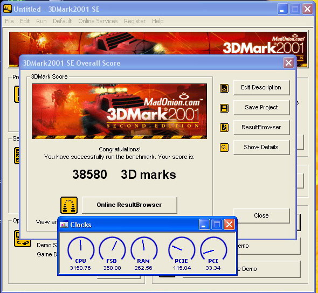Image resolution: width=318 pixels, height=293 pixels.
Task: Click the CPU value 3150.76
Action: (x=80, y=268)
